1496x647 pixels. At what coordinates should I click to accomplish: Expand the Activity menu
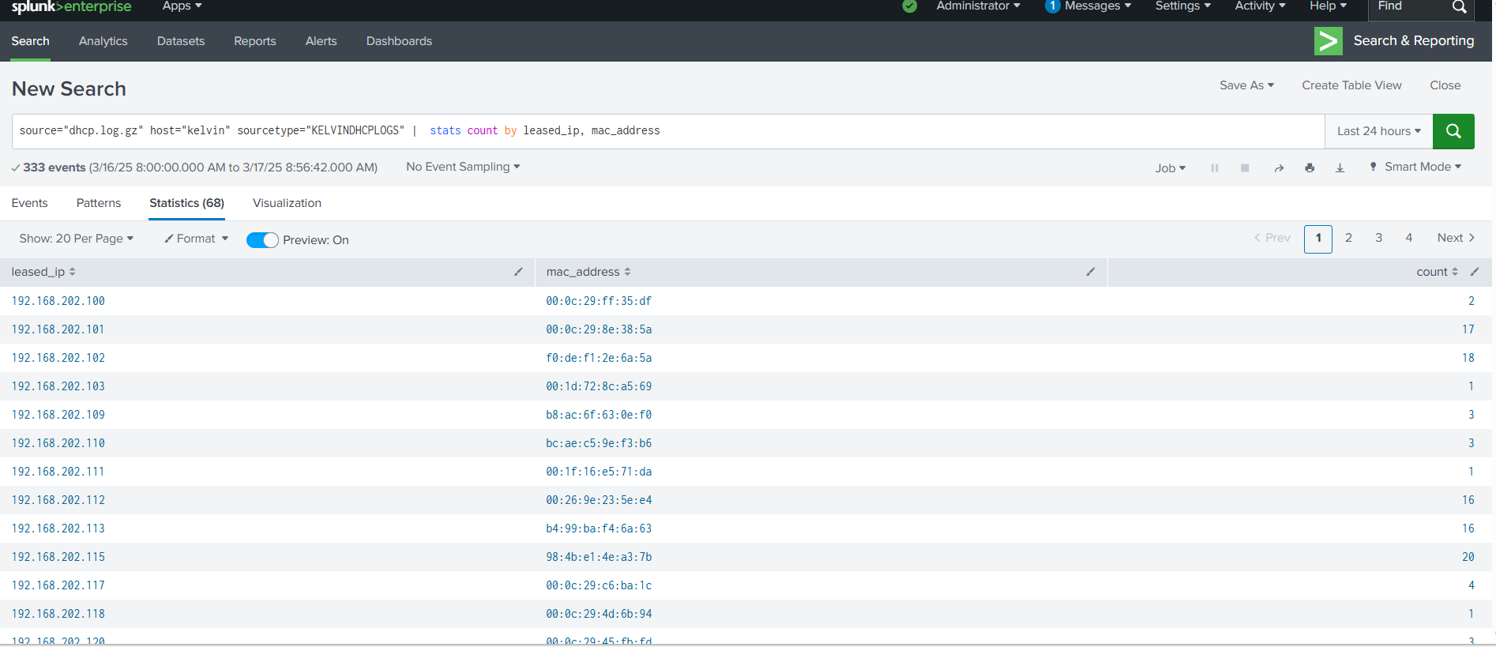(1260, 6)
